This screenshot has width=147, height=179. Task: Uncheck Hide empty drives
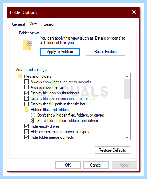tap(26, 126)
